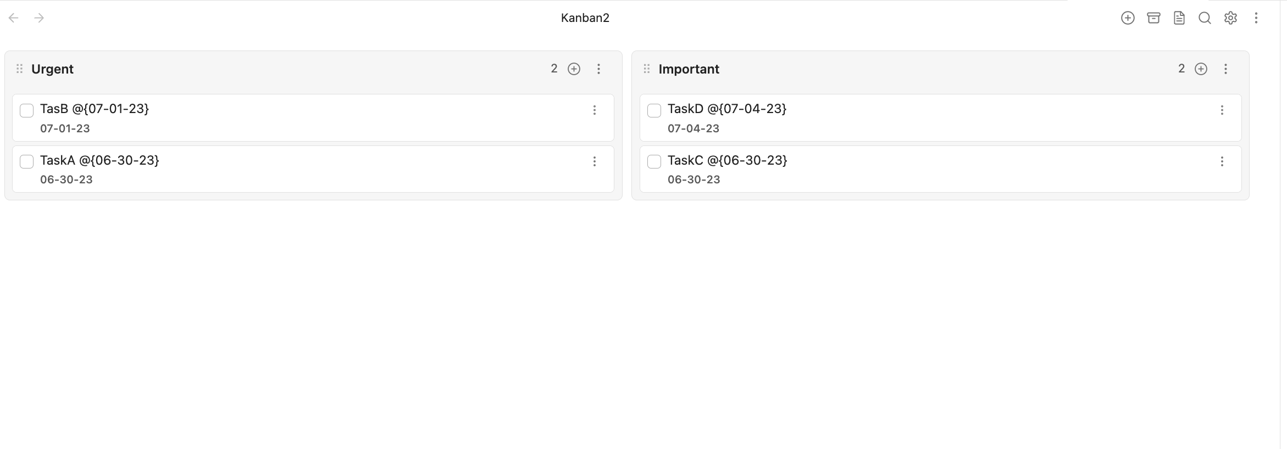Open TaskC card more options
This screenshot has height=449, width=1287.
click(1222, 161)
